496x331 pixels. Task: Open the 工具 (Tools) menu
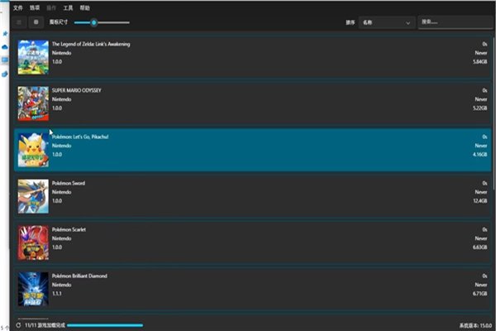click(x=68, y=7)
